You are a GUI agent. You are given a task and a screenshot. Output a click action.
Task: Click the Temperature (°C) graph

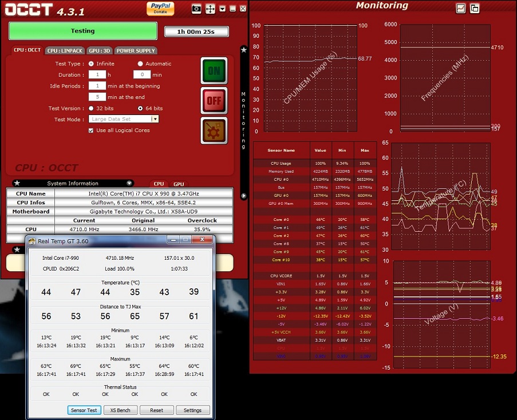tap(441, 196)
